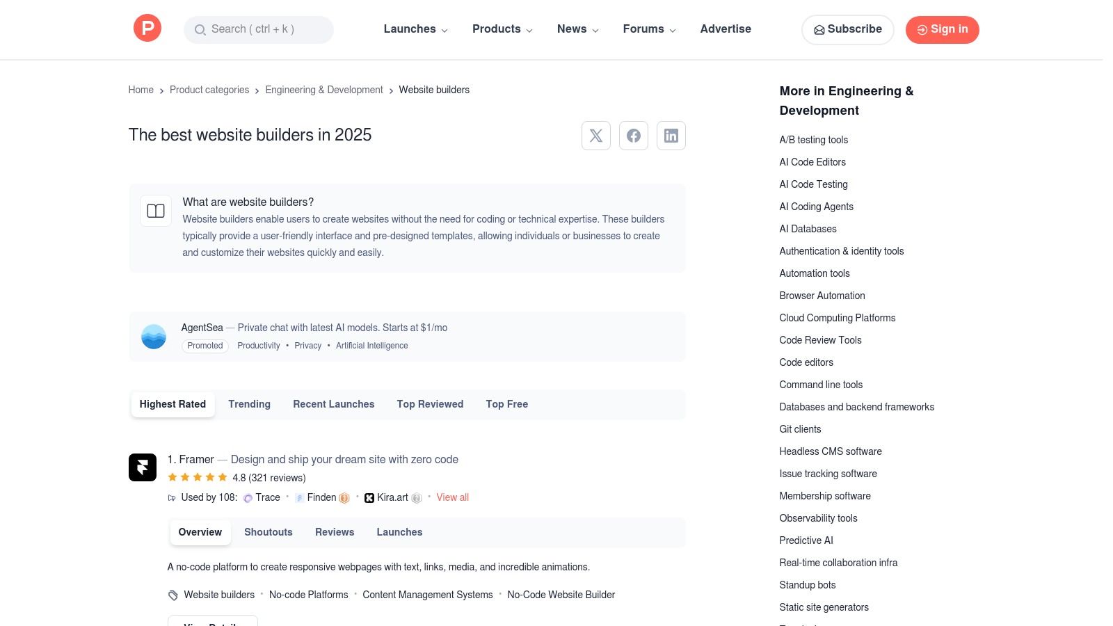1113x626 pixels.
Task: Switch to the Top Free tab
Action: (507, 404)
